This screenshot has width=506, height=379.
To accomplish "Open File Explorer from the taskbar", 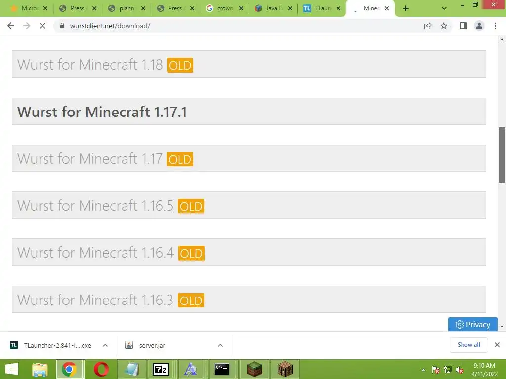I will click(40, 369).
